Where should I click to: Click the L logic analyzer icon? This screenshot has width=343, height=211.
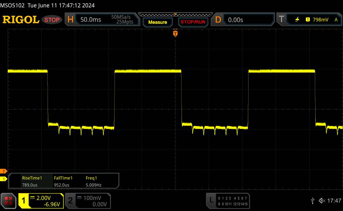pyautogui.click(x=211, y=200)
